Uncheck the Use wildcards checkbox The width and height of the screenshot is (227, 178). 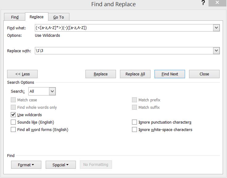coord(13,115)
